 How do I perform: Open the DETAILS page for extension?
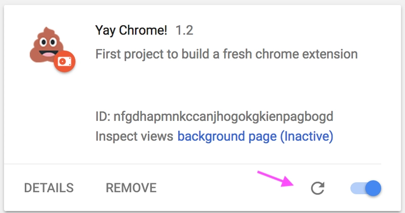(x=49, y=188)
